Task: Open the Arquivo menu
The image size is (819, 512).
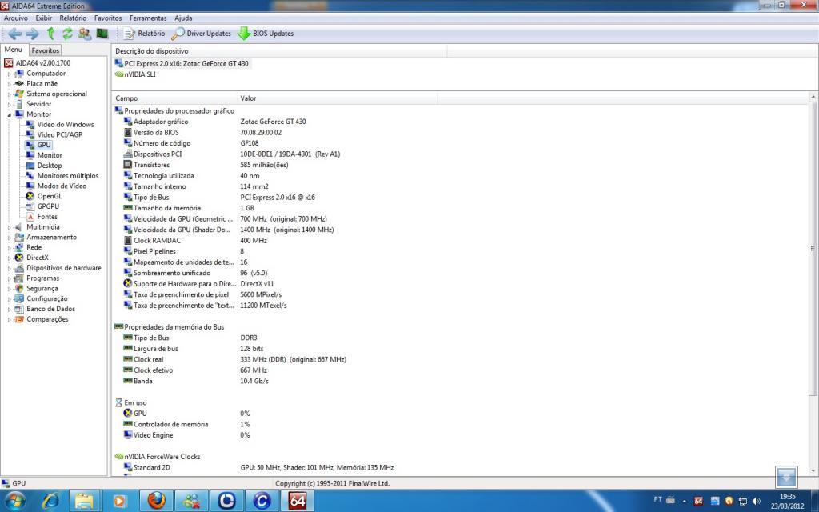Action: point(16,18)
